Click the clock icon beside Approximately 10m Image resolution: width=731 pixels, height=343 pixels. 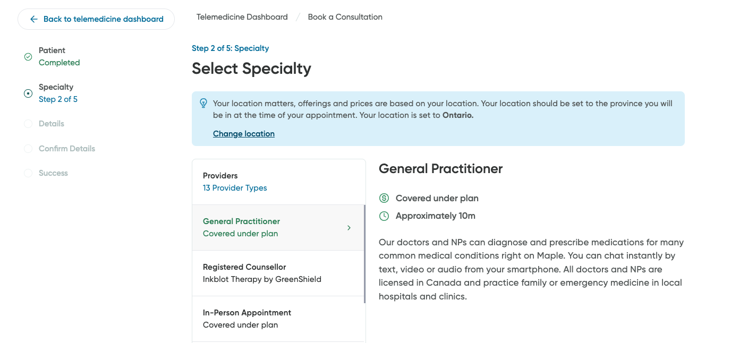(384, 216)
